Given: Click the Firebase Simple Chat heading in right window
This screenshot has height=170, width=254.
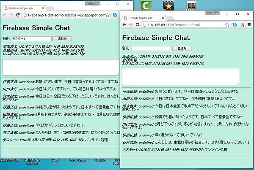Looking at the screenshot, I should tap(156, 38).
